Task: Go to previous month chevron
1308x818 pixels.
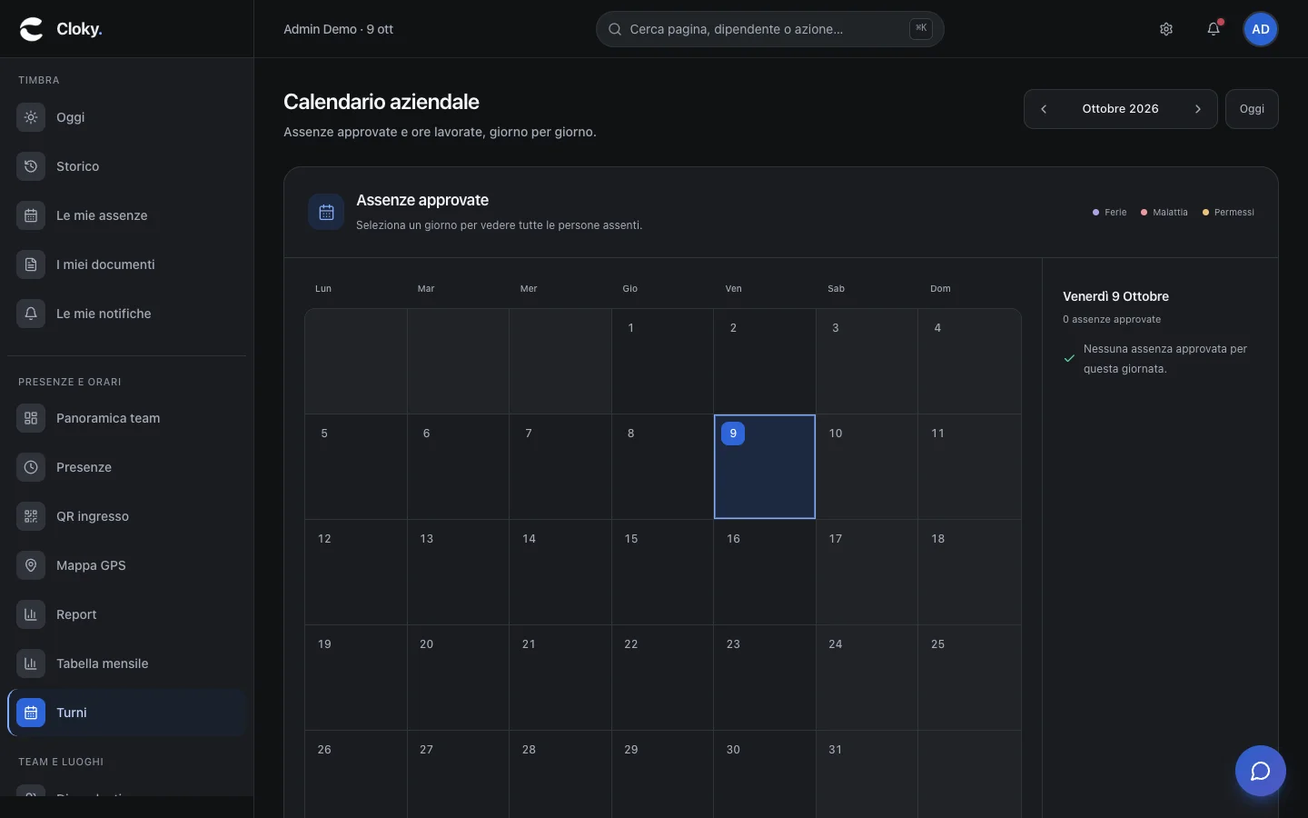Action: [x=1044, y=109]
